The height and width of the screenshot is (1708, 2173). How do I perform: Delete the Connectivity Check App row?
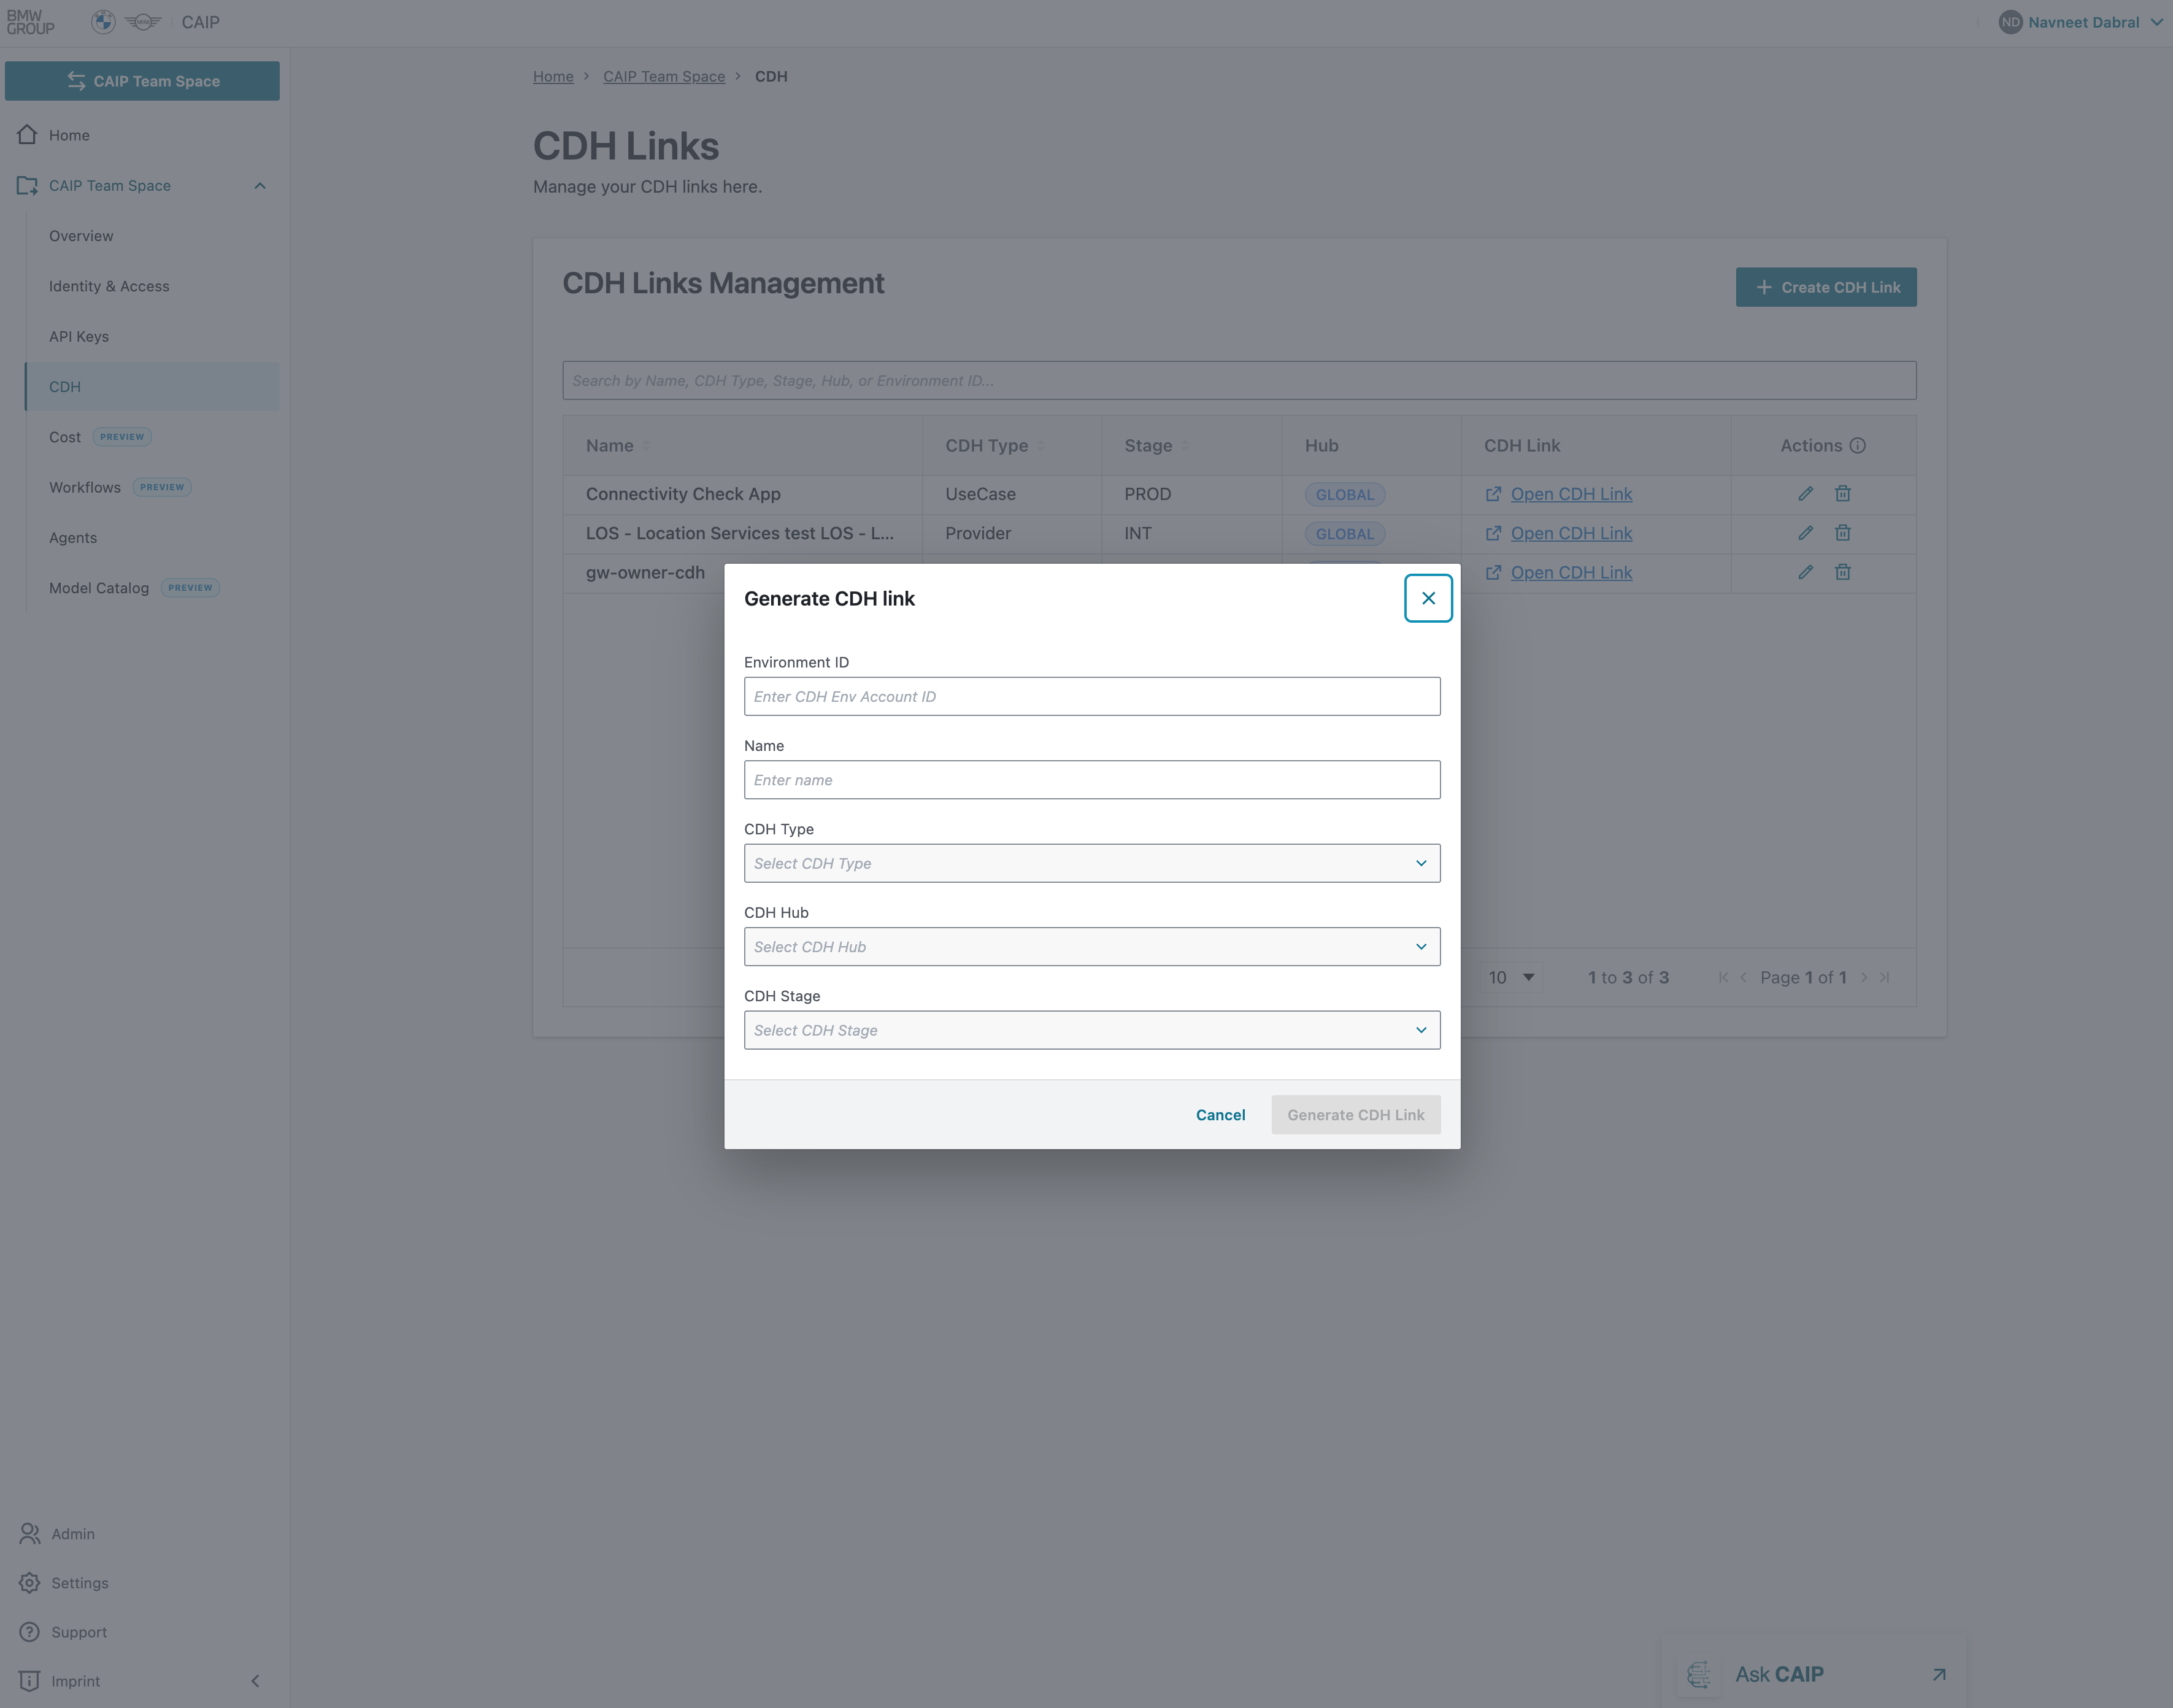(x=1842, y=494)
